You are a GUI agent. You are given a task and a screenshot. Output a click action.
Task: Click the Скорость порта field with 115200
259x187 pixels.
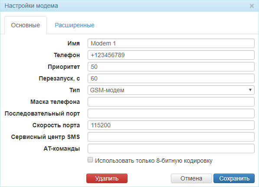pyautogui.click(x=171, y=125)
